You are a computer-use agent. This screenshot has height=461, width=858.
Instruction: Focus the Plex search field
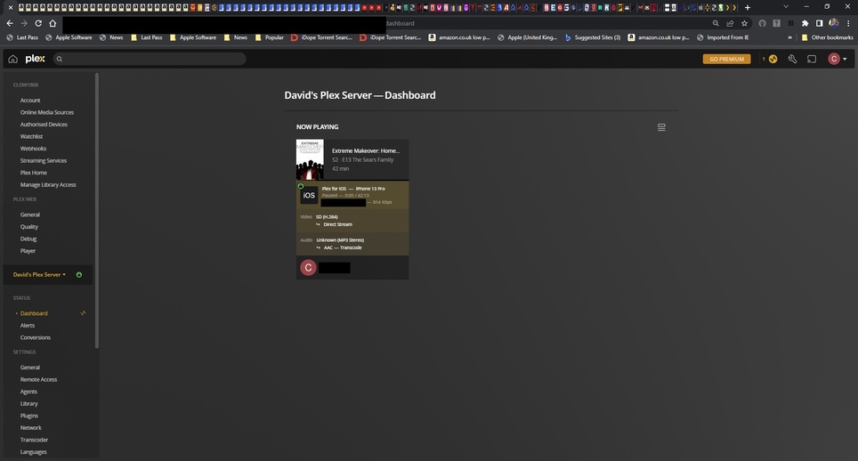click(150, 59)
